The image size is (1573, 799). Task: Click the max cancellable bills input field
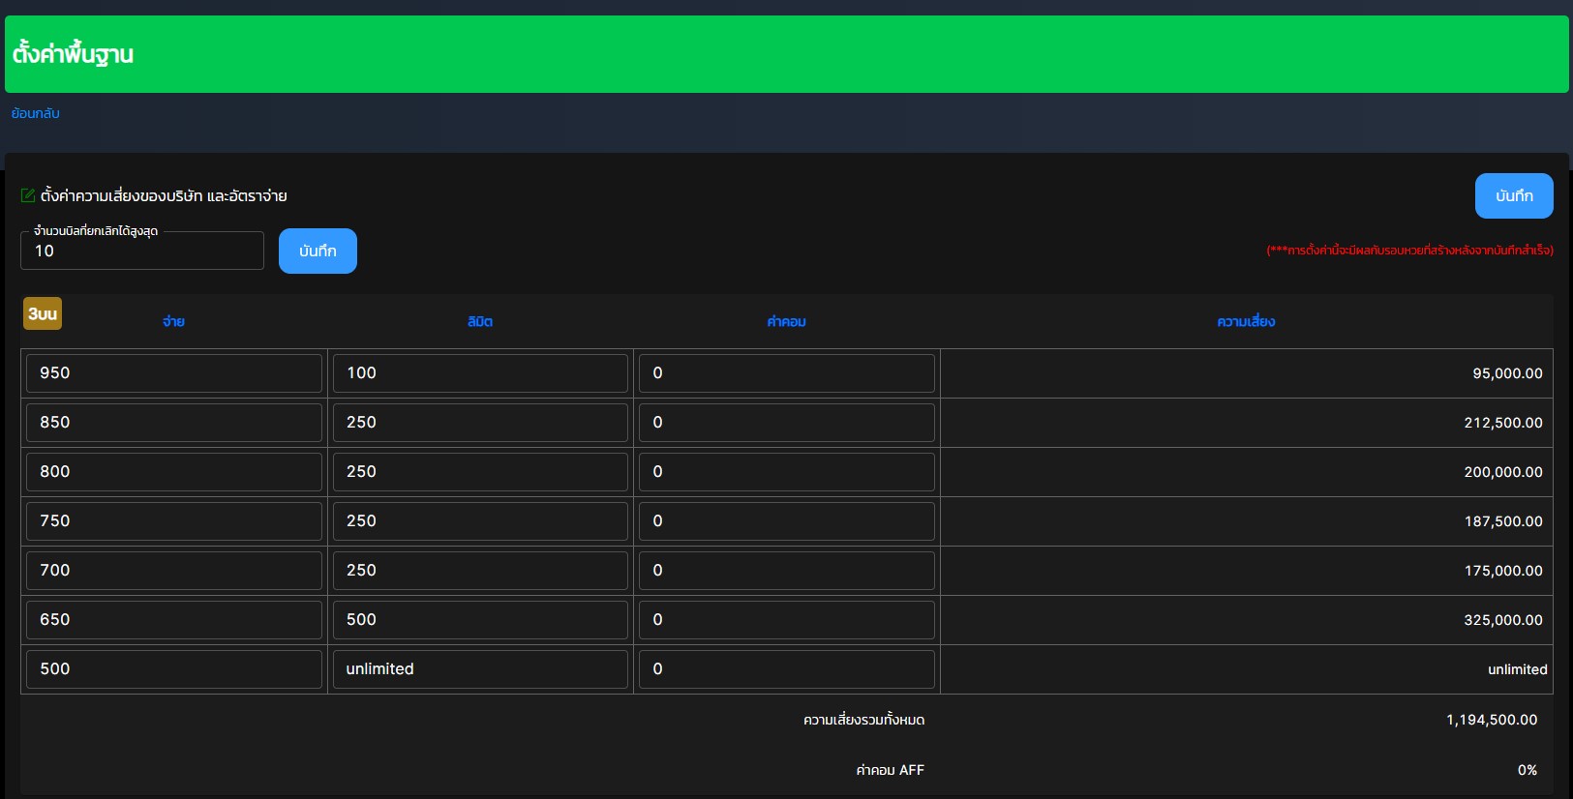pos(142,251)
